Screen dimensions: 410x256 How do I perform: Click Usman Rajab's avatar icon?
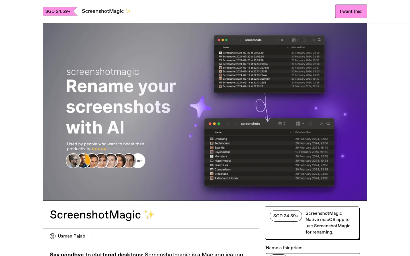point(53,236)
